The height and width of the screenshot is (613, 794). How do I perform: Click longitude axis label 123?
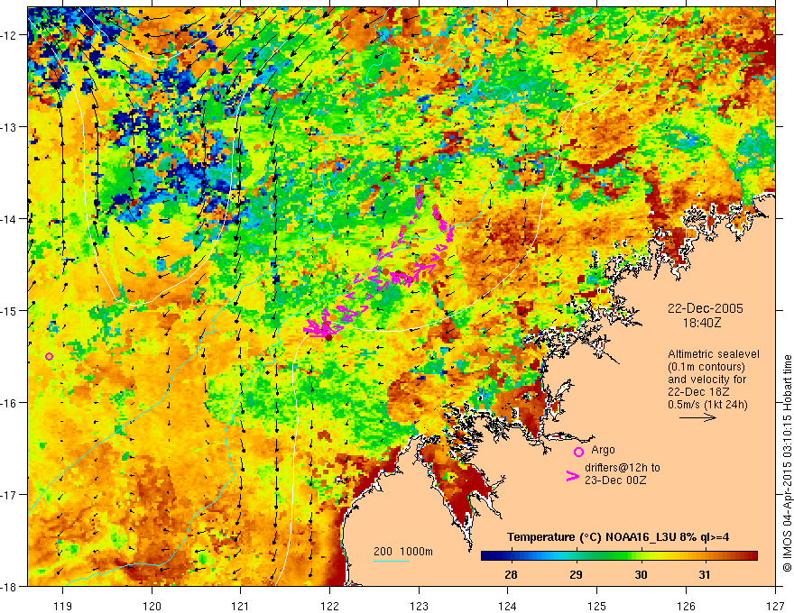coord(419,606)
